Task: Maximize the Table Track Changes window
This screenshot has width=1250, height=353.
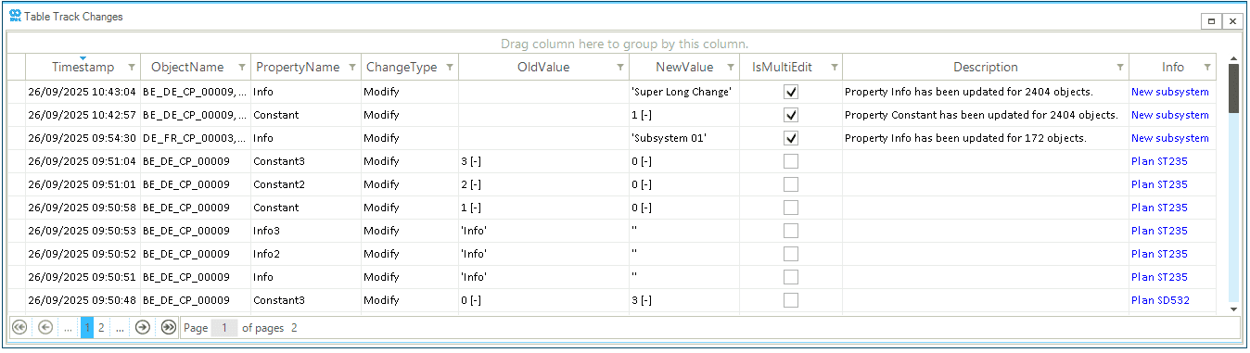Action: 1212,20
